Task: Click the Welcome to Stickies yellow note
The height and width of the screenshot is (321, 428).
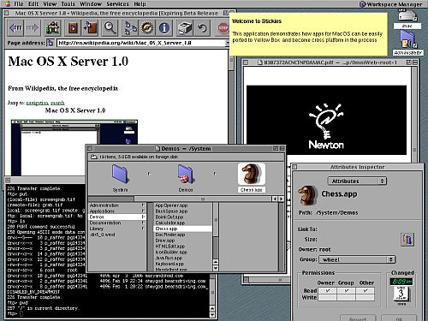Action: pyautogui.click(x=308, y=34)
